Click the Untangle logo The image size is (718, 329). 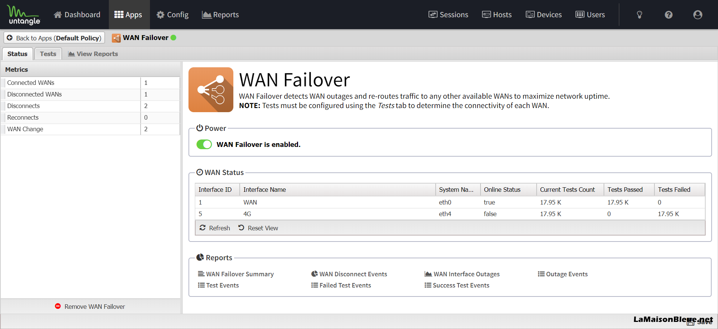(x=24, y=15)
